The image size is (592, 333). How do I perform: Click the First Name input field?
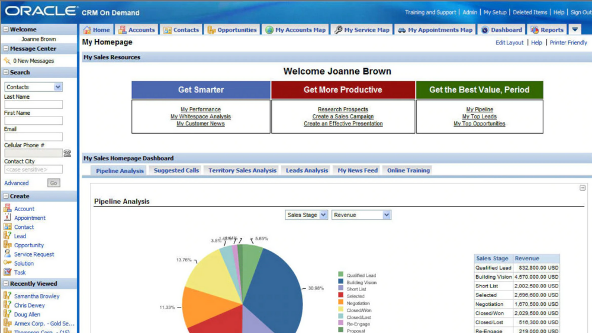pos(33,121)
